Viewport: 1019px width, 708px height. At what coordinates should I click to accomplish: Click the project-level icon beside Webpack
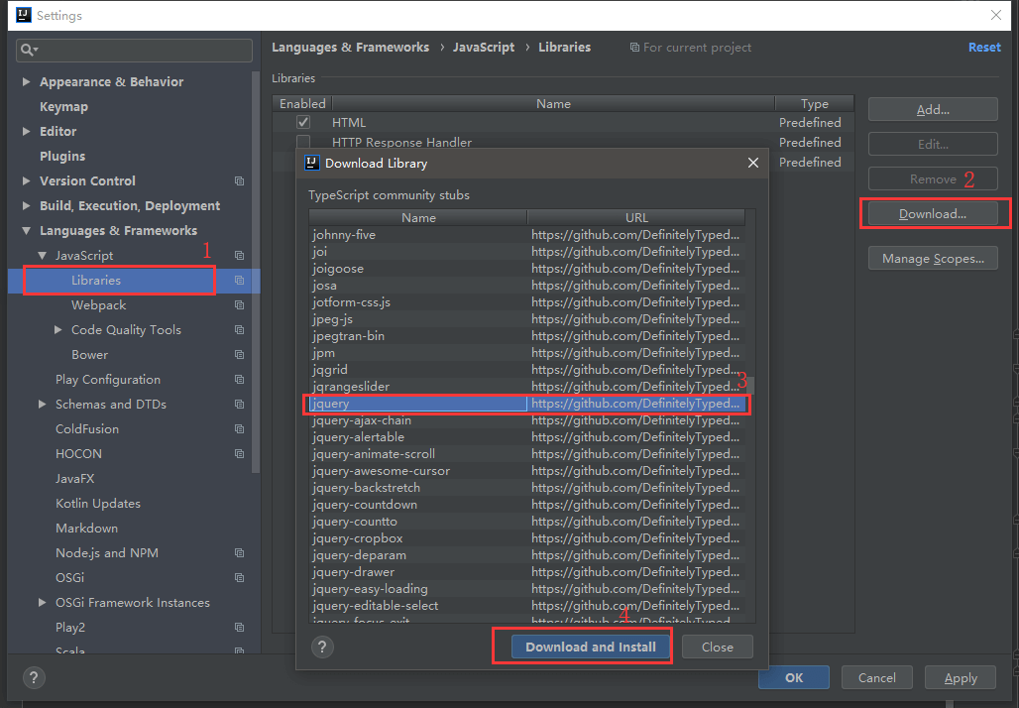point(239,304)
